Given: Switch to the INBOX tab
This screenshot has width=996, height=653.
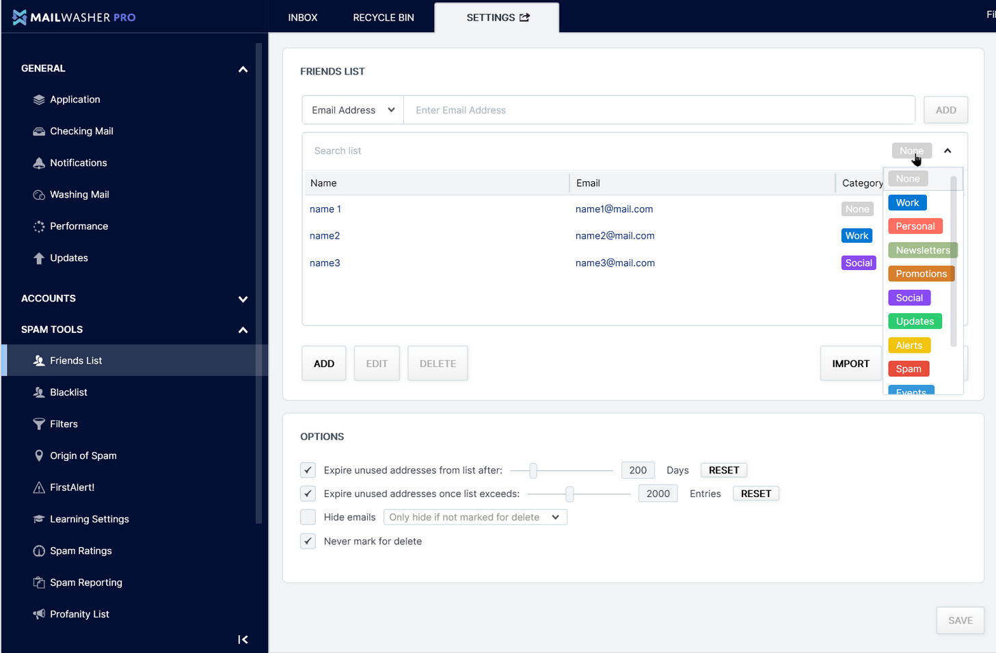Looking at the screenshot, I should (x=303, y=17).
